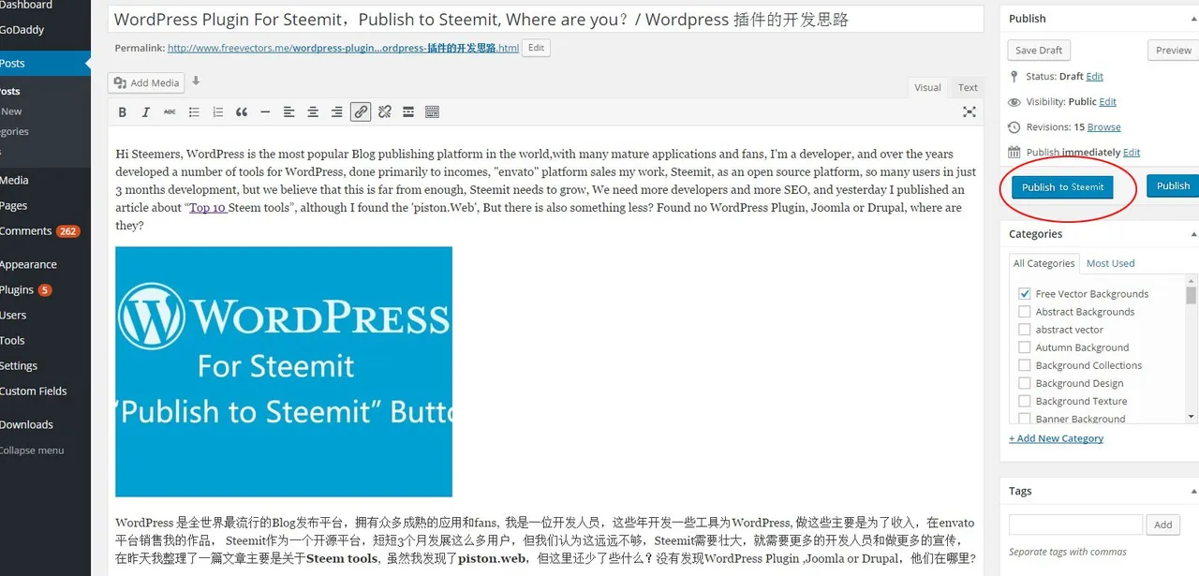Click Add New Category link

1056,438
